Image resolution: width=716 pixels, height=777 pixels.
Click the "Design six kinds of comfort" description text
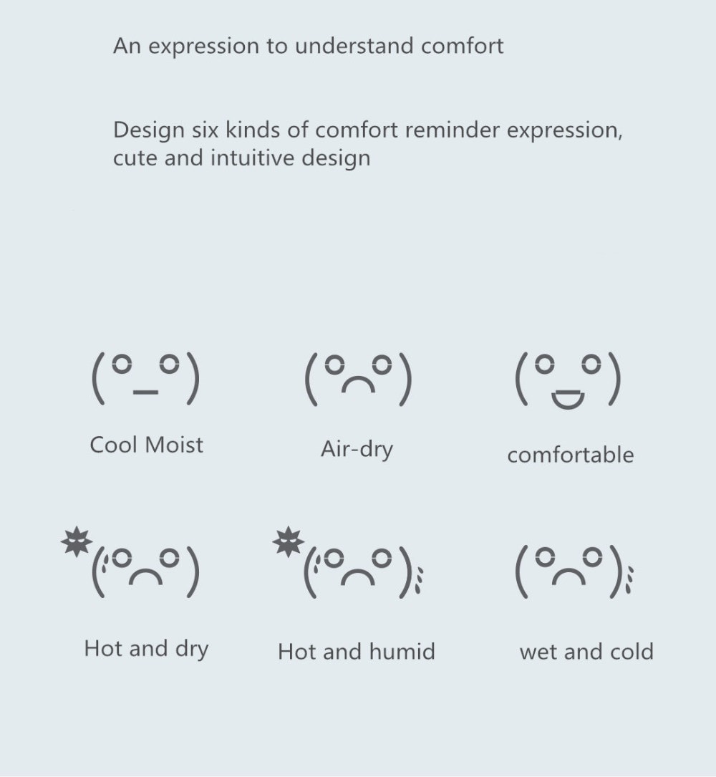(367, 144)
